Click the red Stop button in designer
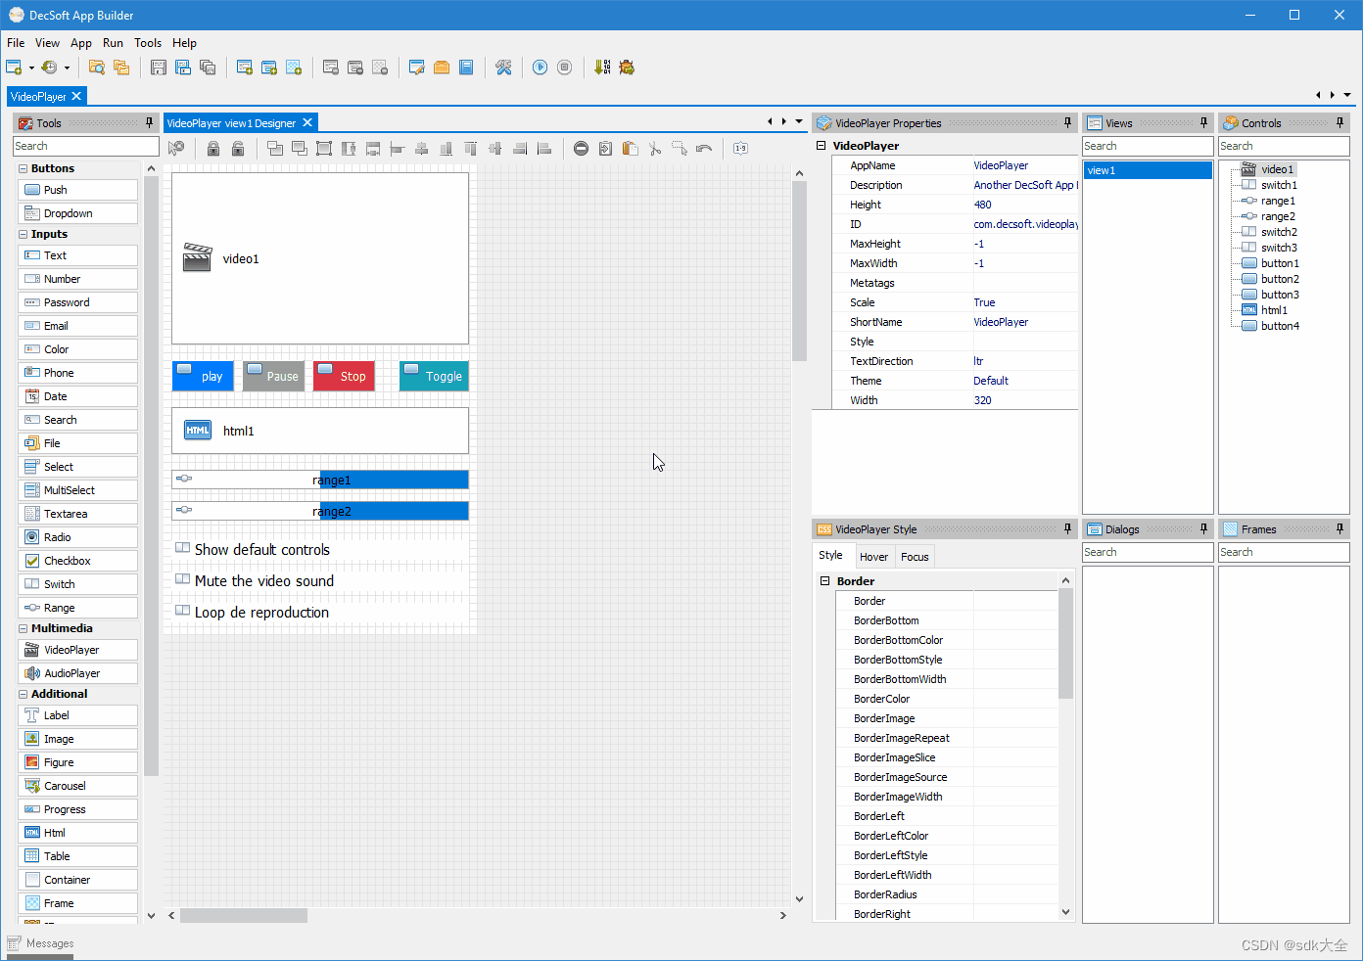Image resolution: width=1363 pixels, height=961 pixels. click(344, 376)
